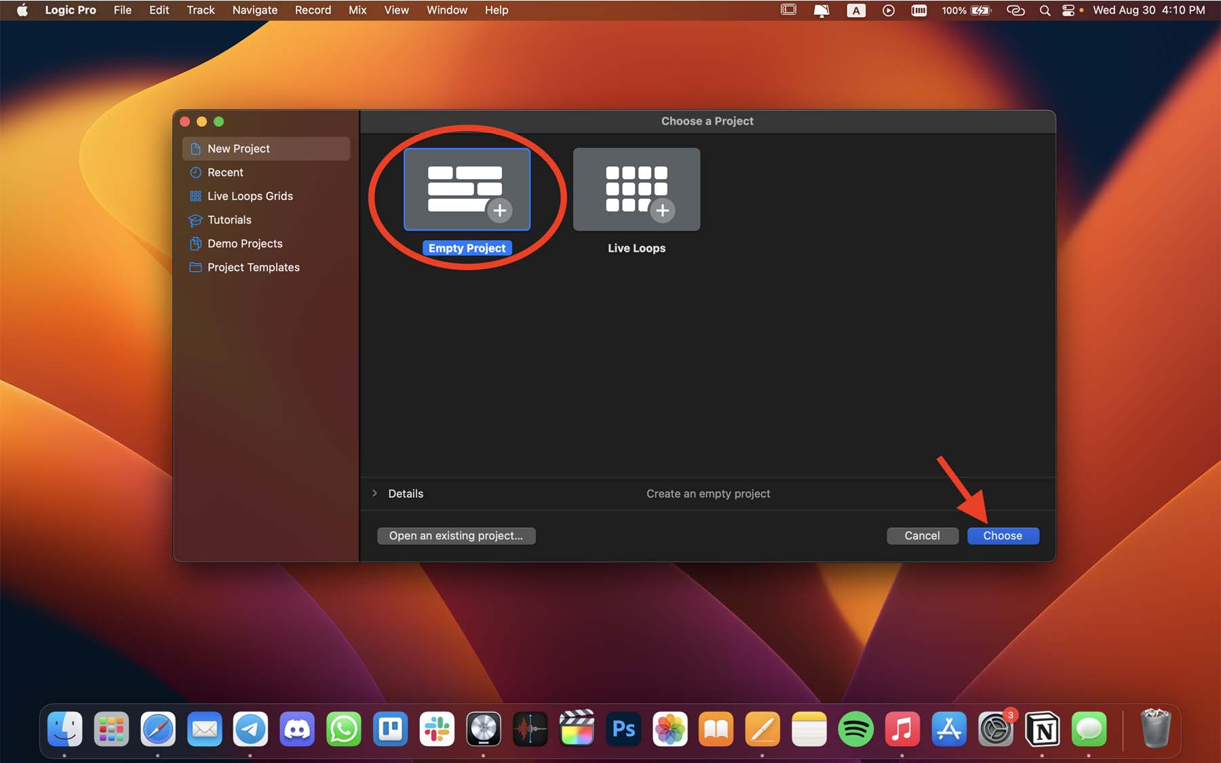The width and height of the screenshot is (1221, 763).
Task: Open the View menu
Action: coord(396,10)
